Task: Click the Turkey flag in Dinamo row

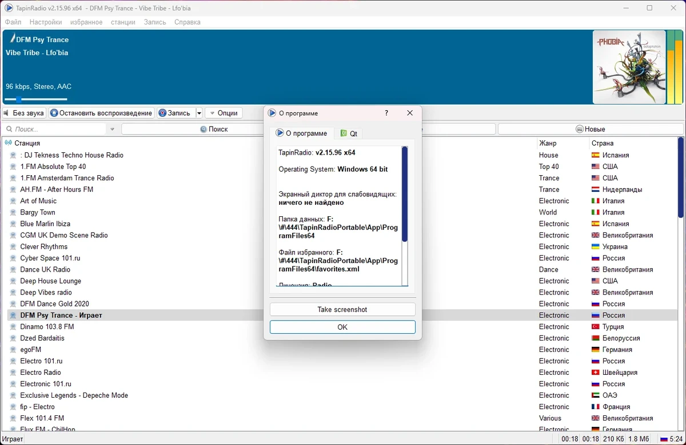Action: point(595,327)
